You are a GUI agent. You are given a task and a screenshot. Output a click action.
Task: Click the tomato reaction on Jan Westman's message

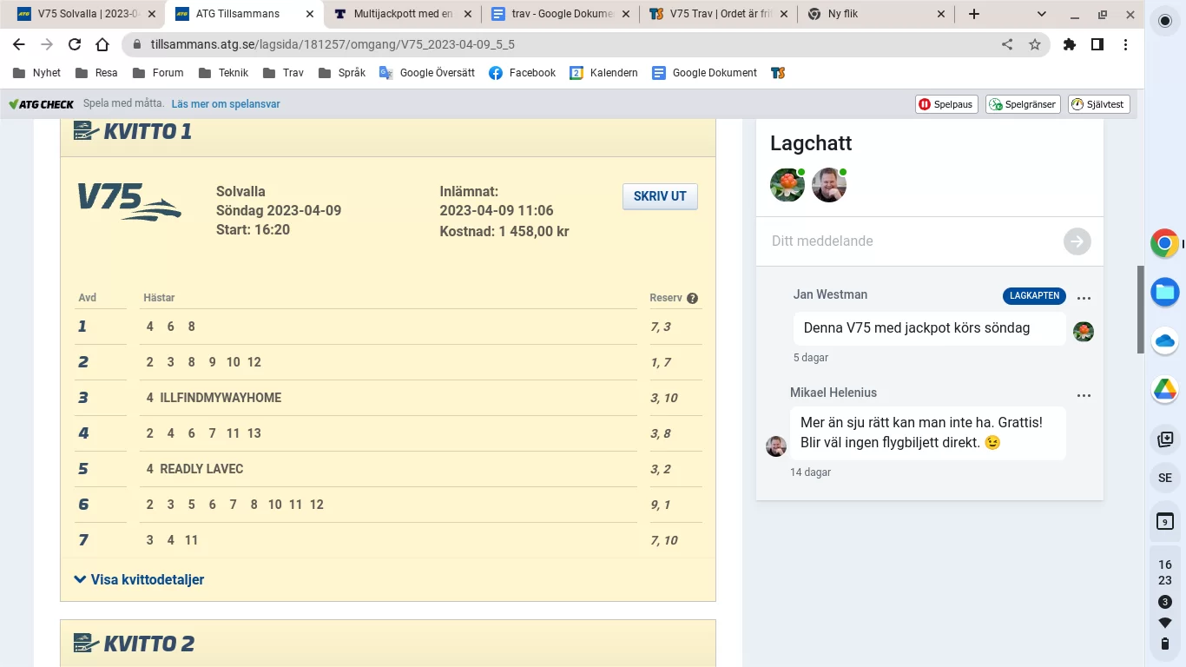click(x=1083, y=332)
